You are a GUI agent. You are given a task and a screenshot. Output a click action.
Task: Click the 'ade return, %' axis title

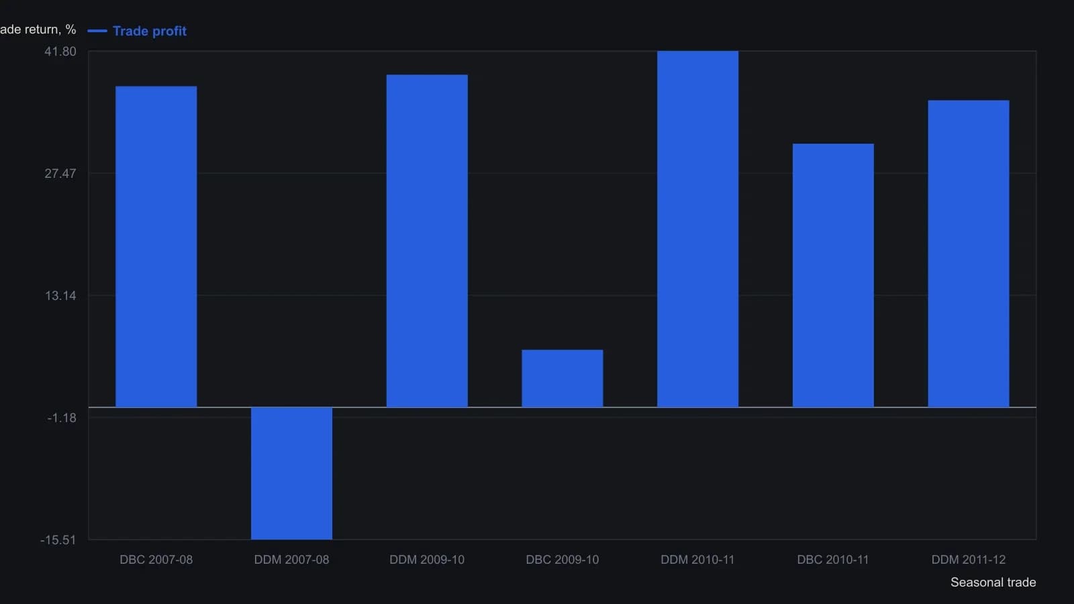38,30
